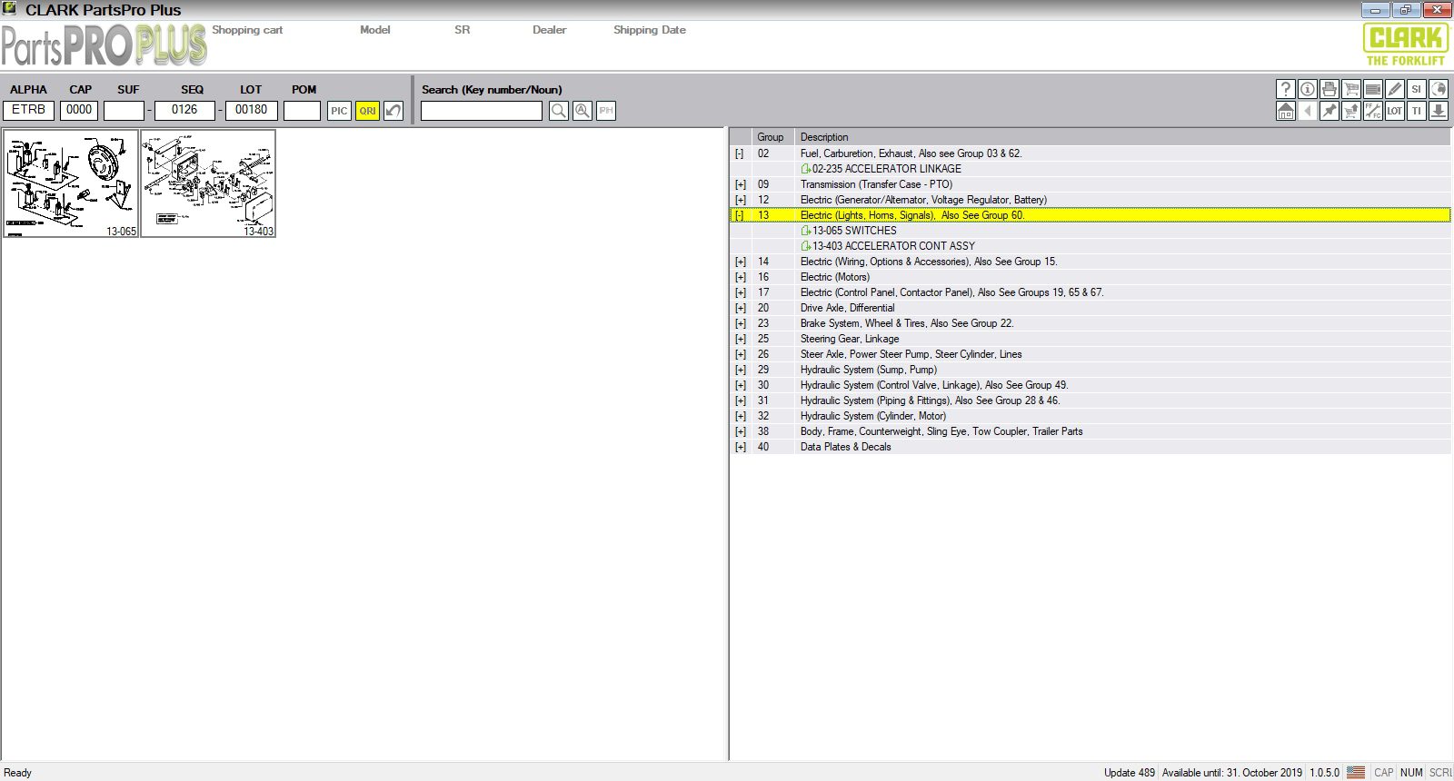Open the 02-235 ACCELERATOR LINKAGE page icon
This screenshot has height=781, width=1454.
point(806,169)
